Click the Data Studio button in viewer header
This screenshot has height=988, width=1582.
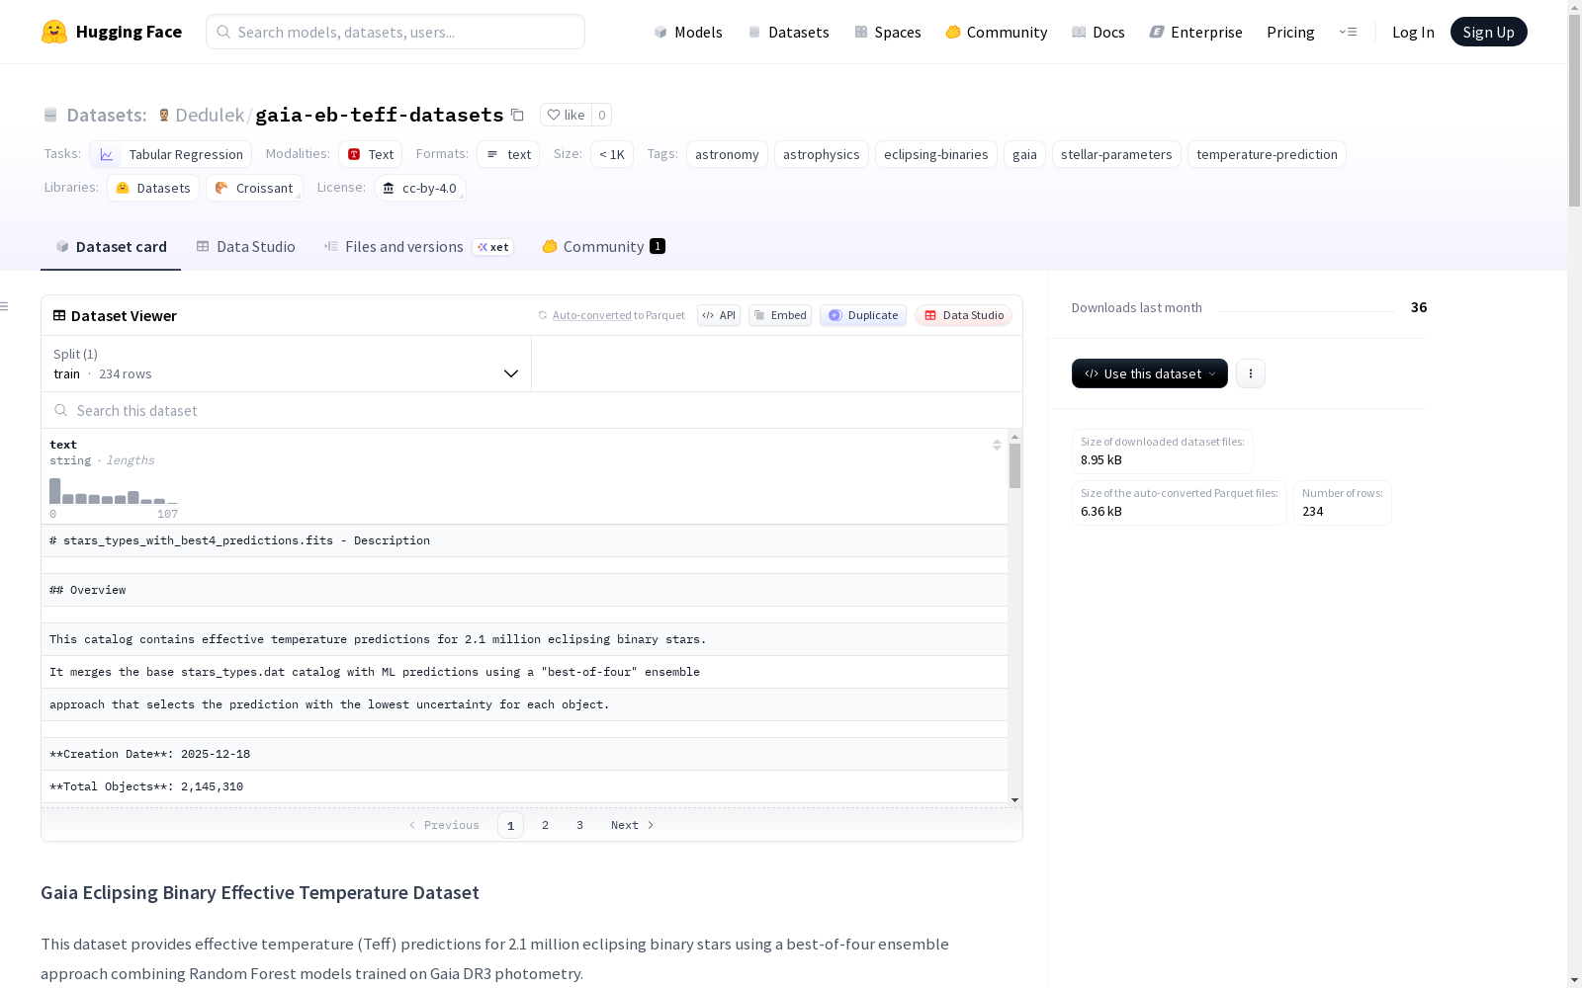pyautogui.click(x=963, y=315)
